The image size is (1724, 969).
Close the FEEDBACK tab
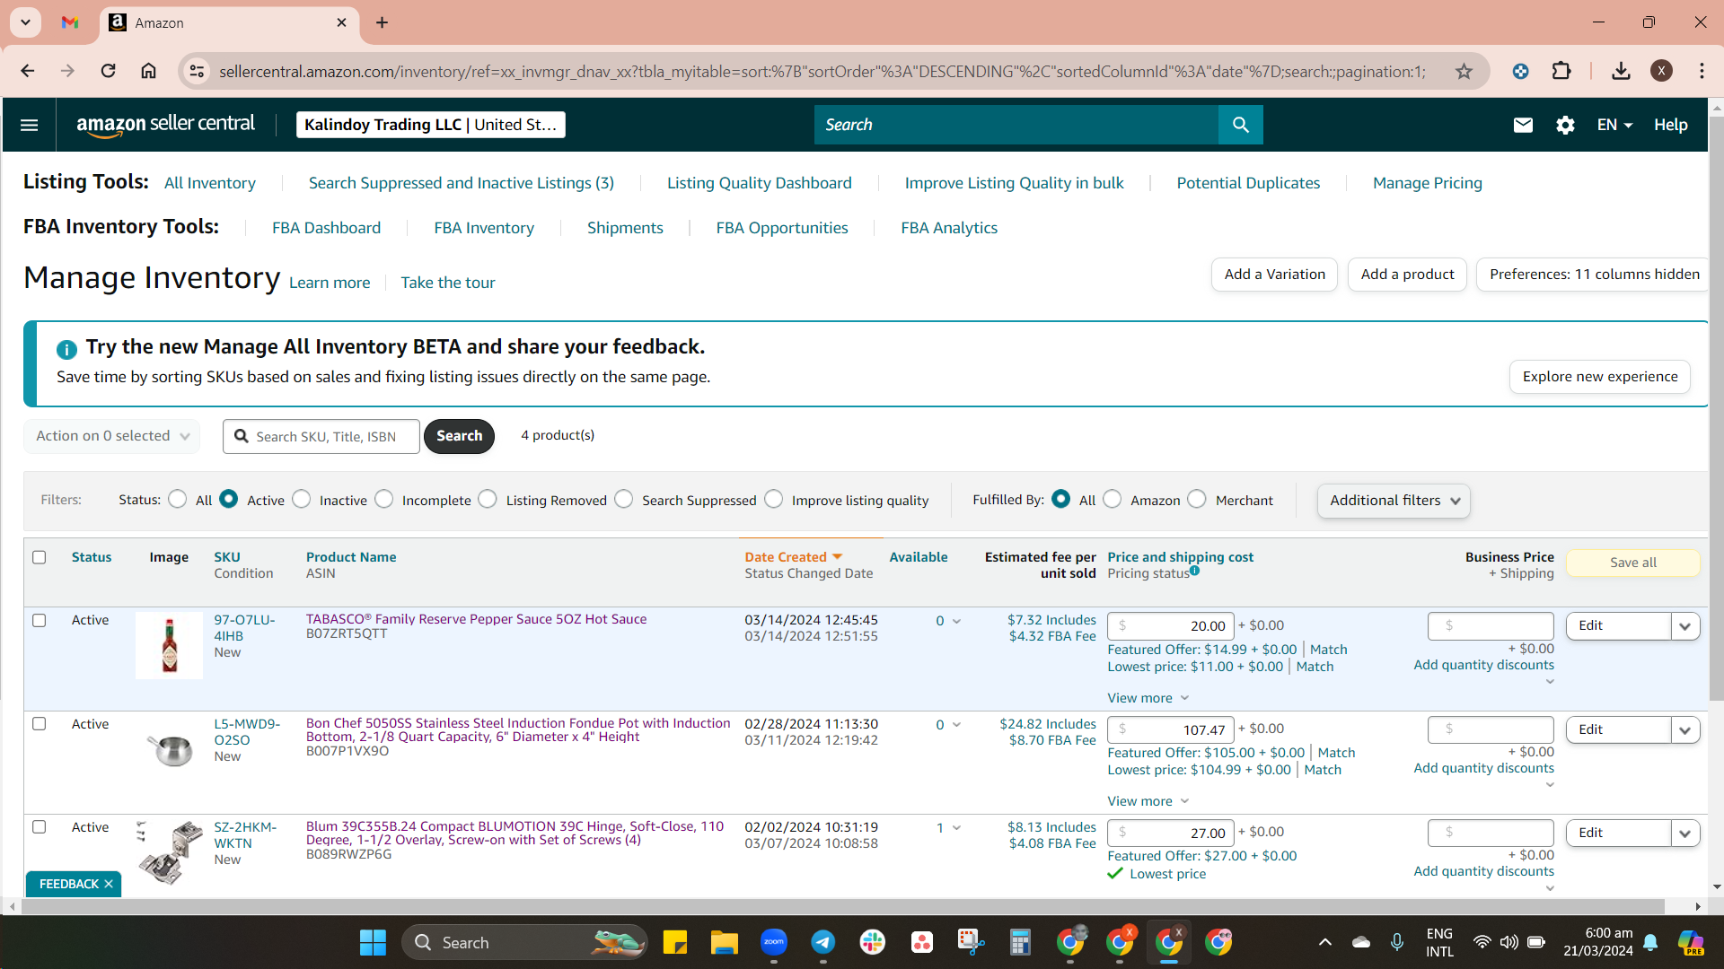coord(109,884)
